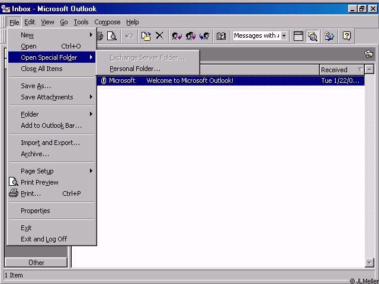Screen dimensions: 379x284
Task: Click the Forward message toolbar icon
Action: click(204, 36)
